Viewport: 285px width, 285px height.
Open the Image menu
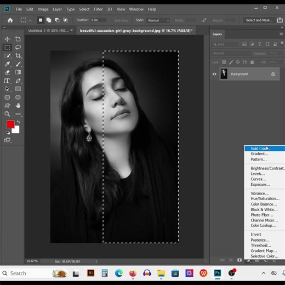click(43, 9)
